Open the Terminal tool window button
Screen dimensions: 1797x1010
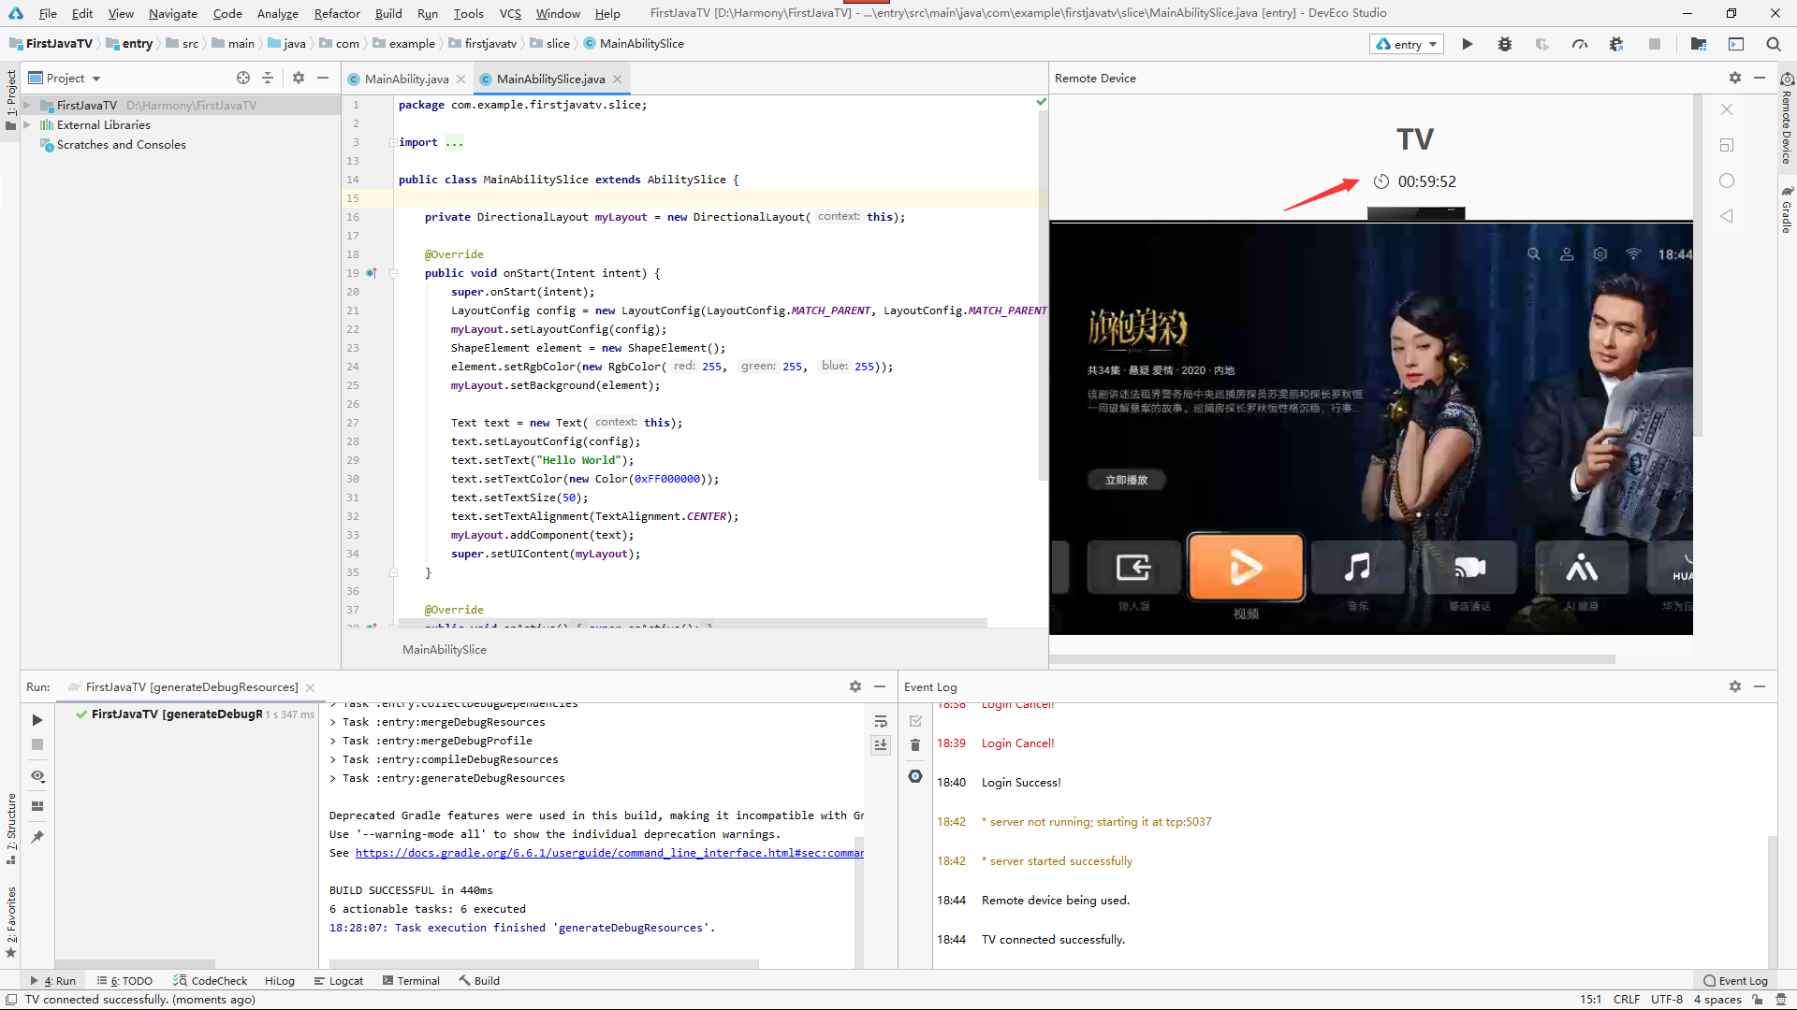411,980
